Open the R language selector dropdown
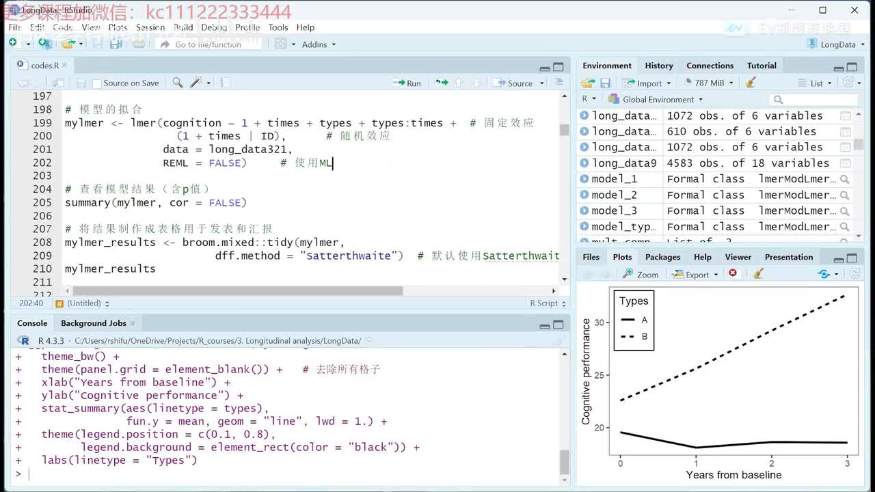Image resolution: width=875 pixels, height=492 pixels. (x=587, y=99)
